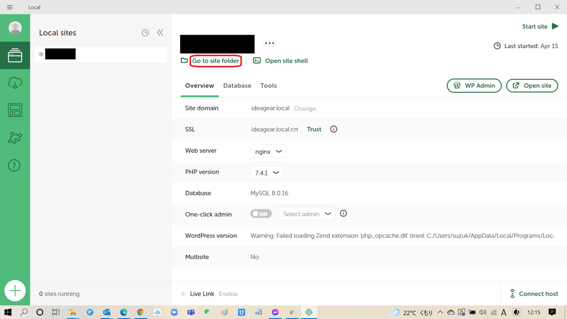This screenshot has width=567, height=319.
Task: Click the Last started: Apr 15 text
Action: [x=531, y=46]
